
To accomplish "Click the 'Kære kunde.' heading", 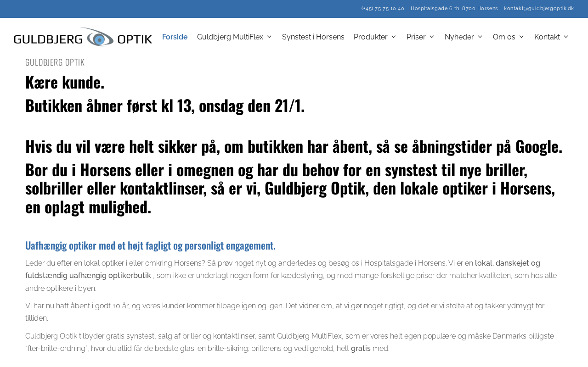I will tap(65, 82).
